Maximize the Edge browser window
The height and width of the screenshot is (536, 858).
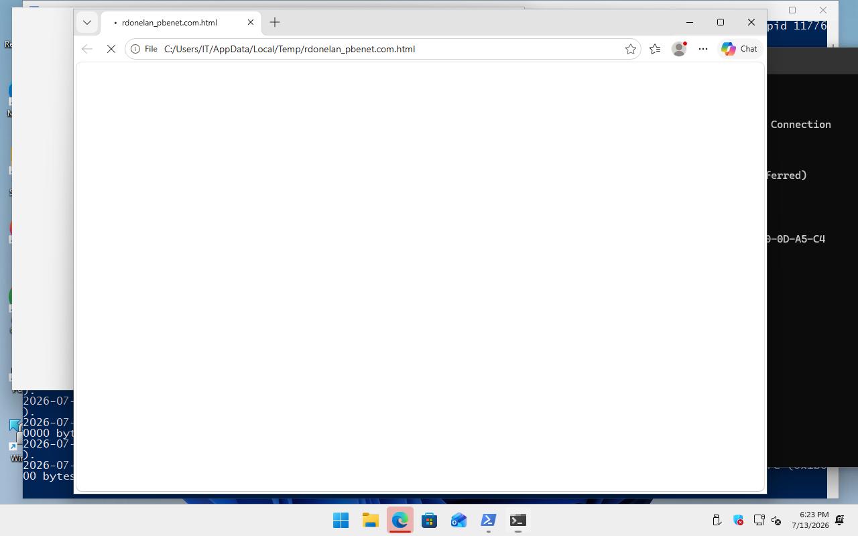pos(721,22)
